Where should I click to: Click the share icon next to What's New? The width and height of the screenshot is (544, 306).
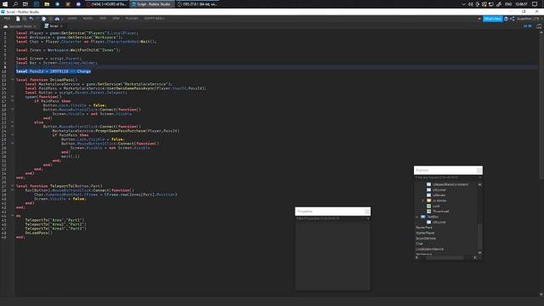512,19
